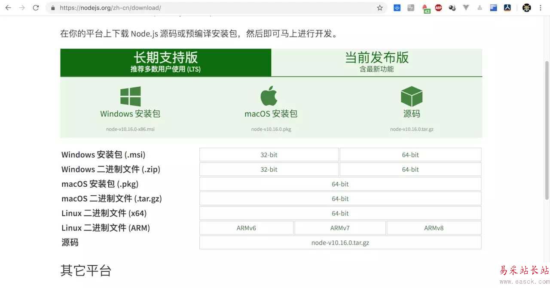Download Linux ARMv6 binary
Image resolution: width=550 pixels, height=288 pixels.
click(246, 228)
